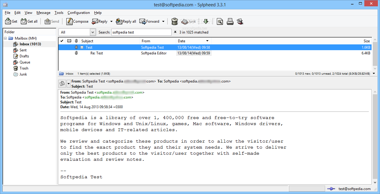
Task: Click the Softpedia Editor sender cell
Action: point(154,53)
